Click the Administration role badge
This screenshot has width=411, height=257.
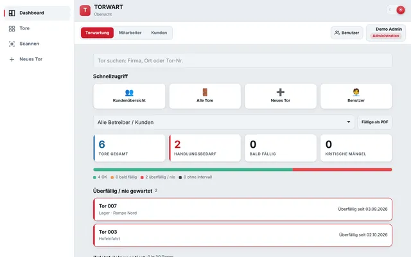(386, 36)
